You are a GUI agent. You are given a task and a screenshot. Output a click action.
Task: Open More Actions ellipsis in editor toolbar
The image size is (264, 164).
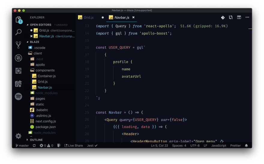[x=247, y=17]
